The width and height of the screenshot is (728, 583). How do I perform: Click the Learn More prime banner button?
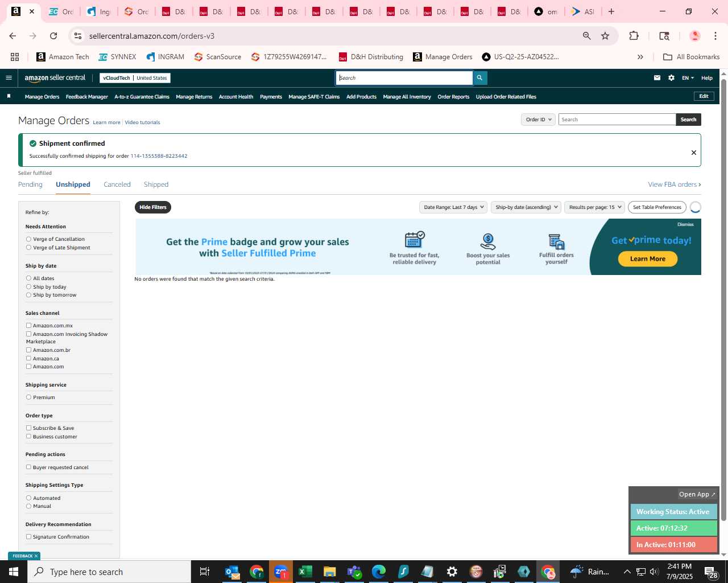(647, 259)
